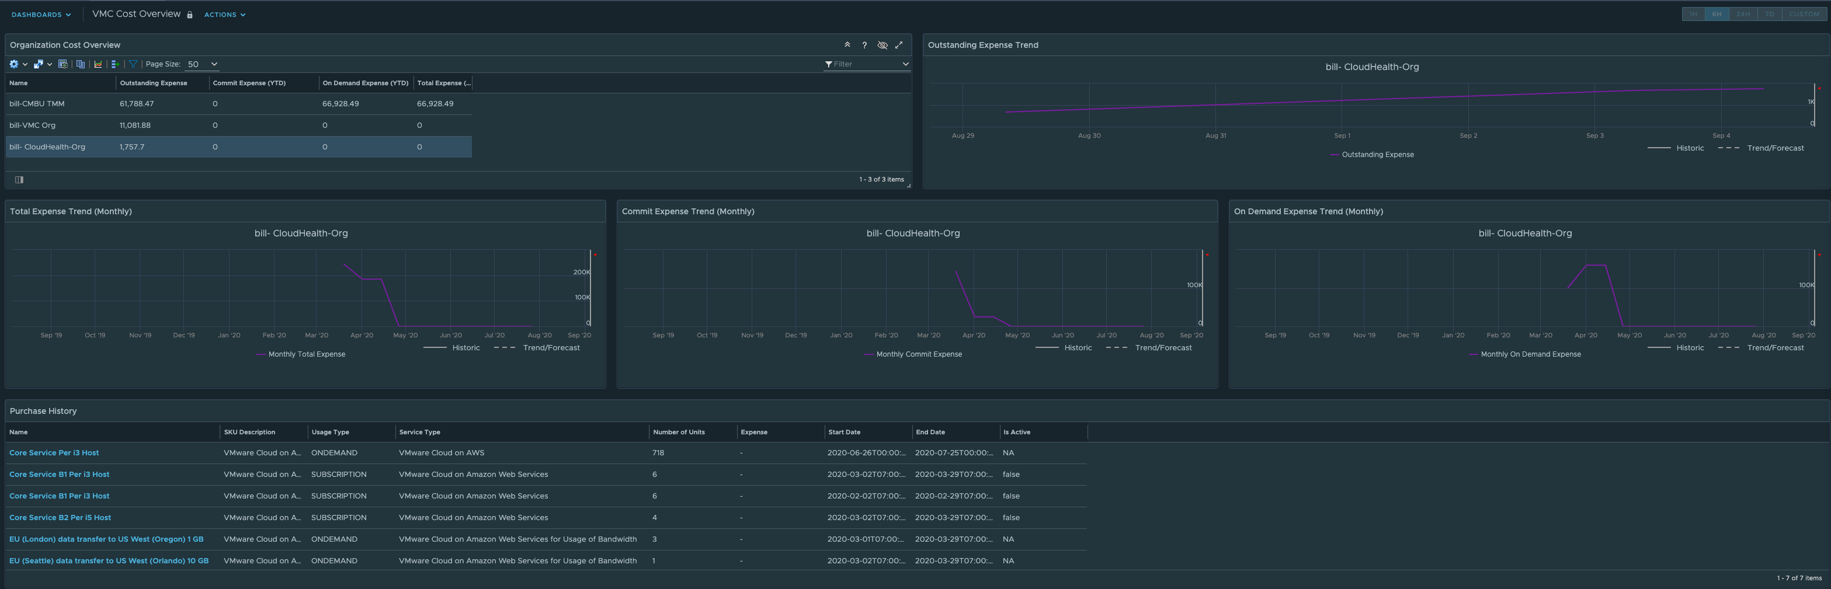The width and height of the screenshot is (1831, 589).
Task: Open the widget settings gear icon
Action: click(13, 64)
